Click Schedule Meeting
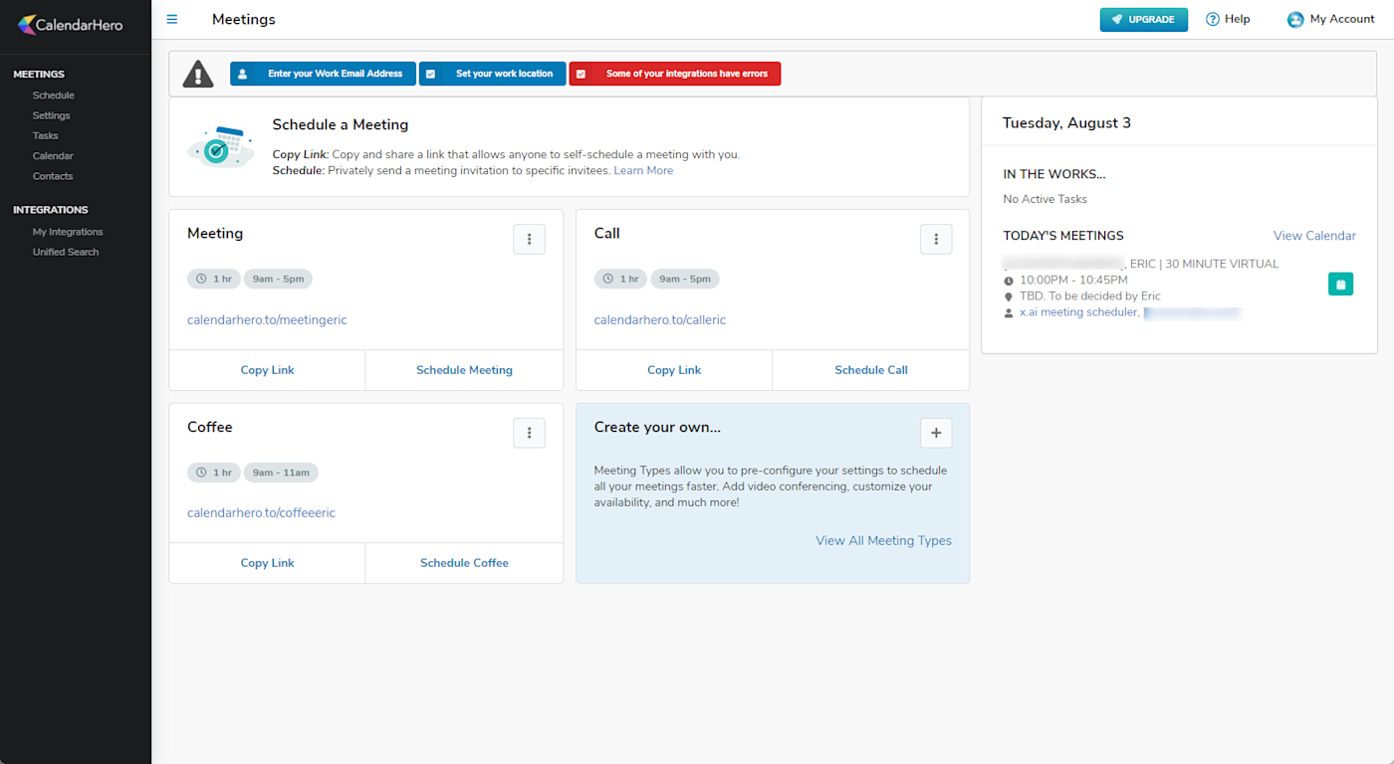This screenshot has height=764, width=1394. pos(464,370)
